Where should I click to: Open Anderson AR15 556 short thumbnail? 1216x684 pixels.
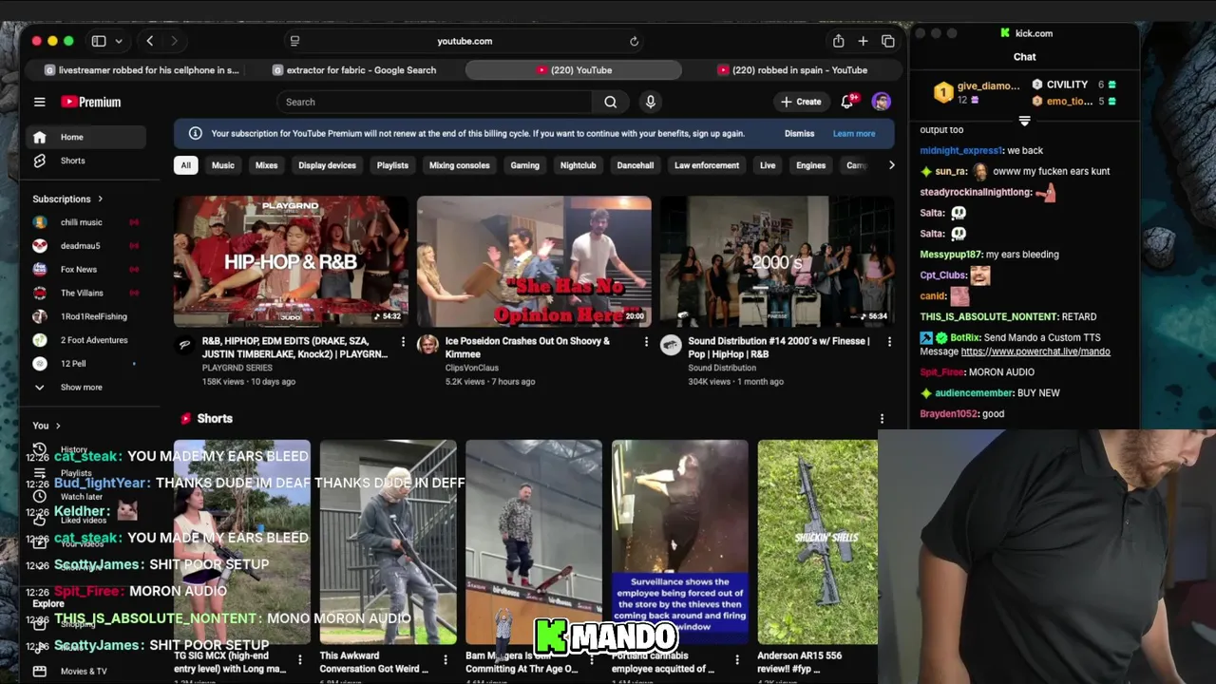pos(817,541)
